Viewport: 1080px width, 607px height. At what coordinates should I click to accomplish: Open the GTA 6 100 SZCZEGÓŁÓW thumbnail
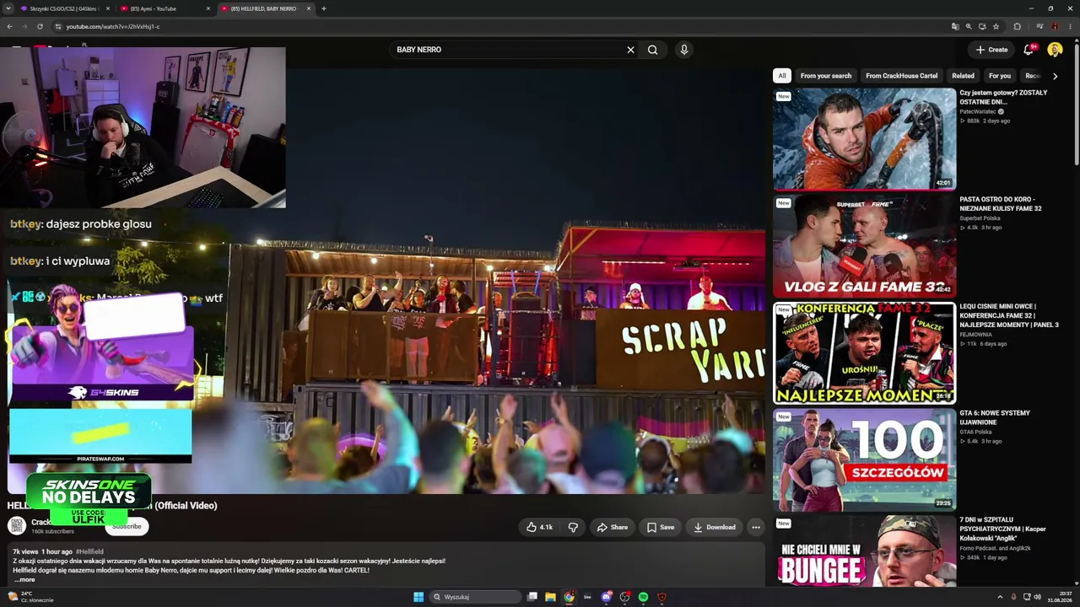pos(864,460)
